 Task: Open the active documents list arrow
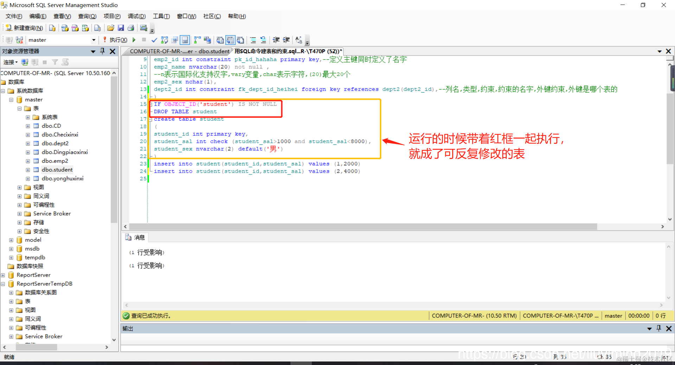coord(660,51)
